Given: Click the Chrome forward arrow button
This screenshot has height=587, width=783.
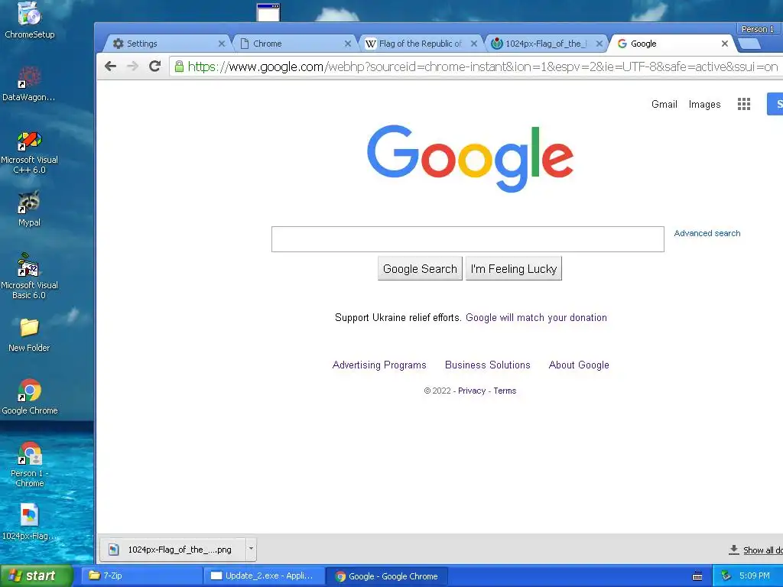Looking at the screenshot, I should point(132,66).
